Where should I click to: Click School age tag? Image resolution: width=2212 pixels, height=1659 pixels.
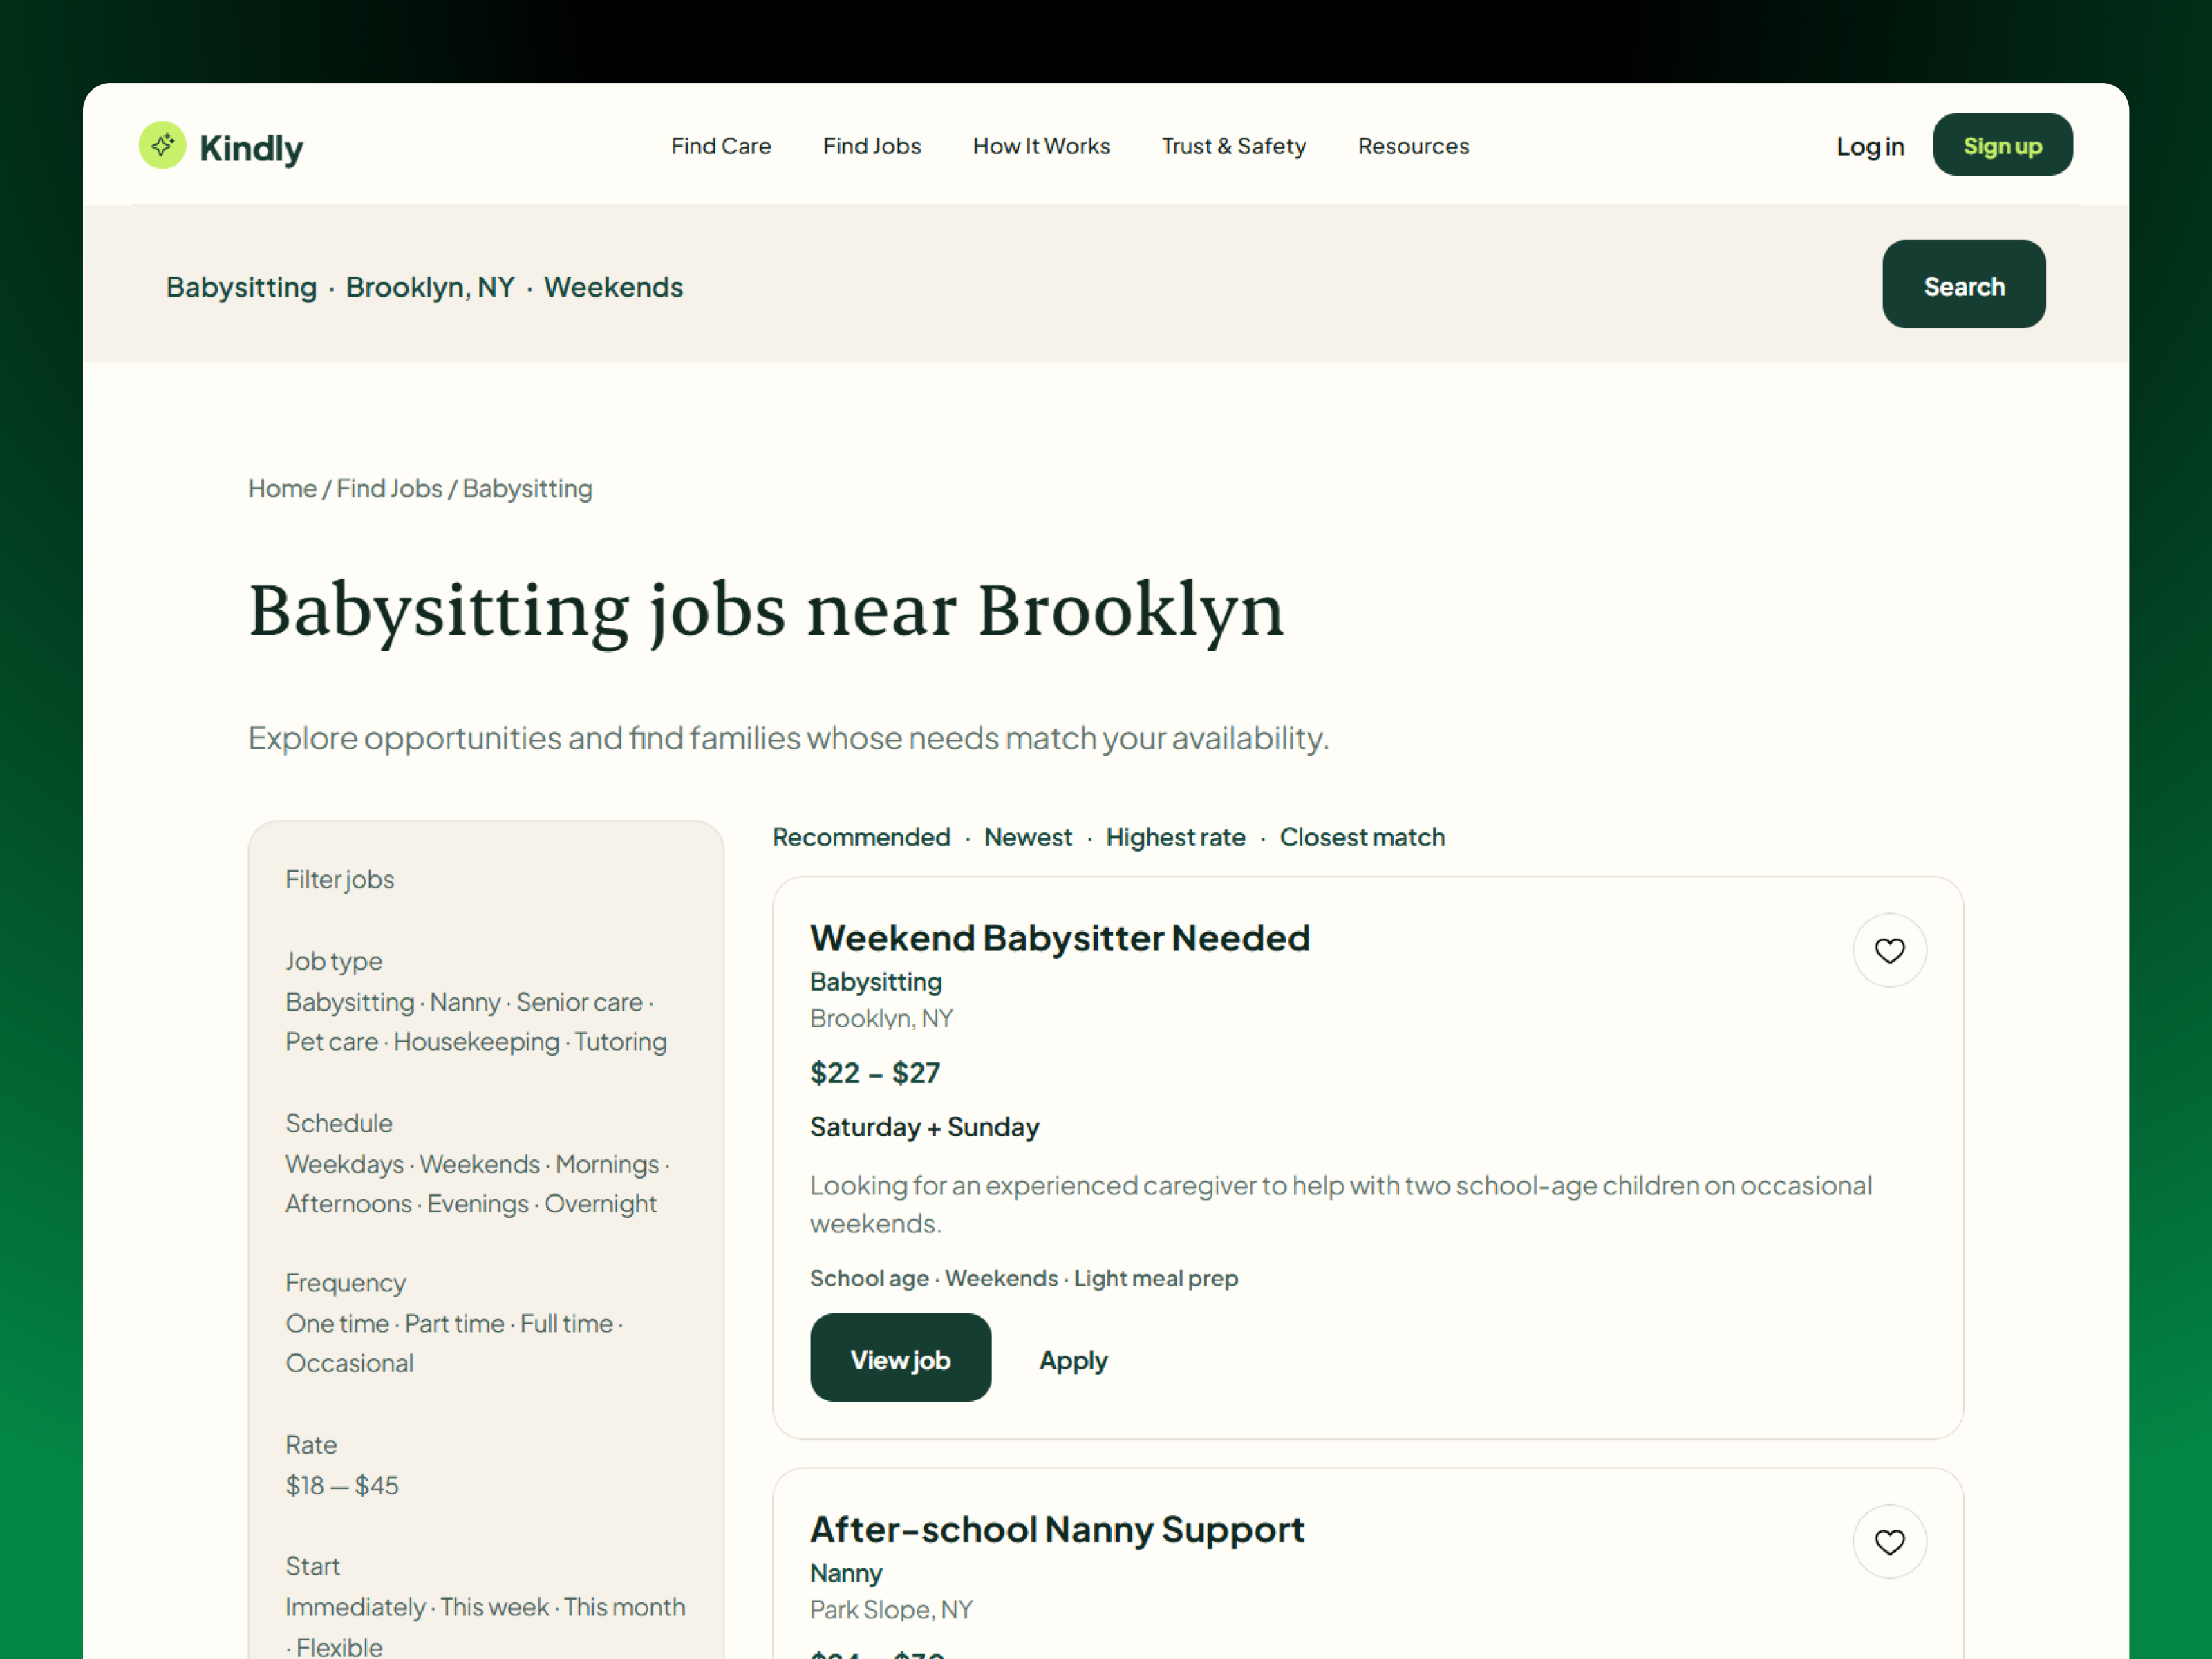tap(869, 1278)
